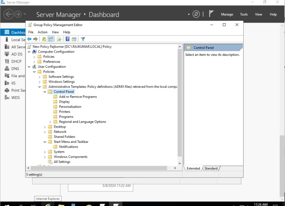Click tree vertical scrollbar down arrow
285x206 pixels.
click(179, 163)
